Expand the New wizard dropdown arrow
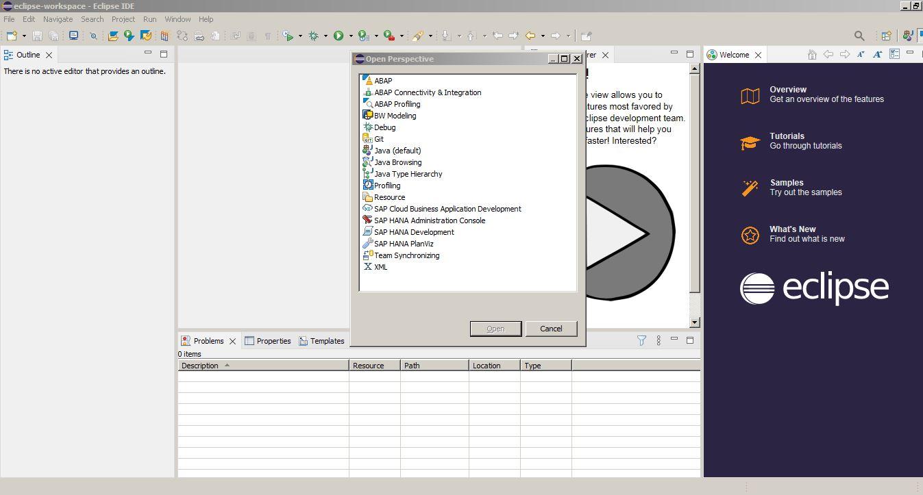The width and height of the screenshot is (923, 495). (23, 36)
